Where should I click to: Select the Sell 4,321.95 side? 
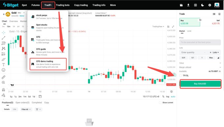click(210, 22)
